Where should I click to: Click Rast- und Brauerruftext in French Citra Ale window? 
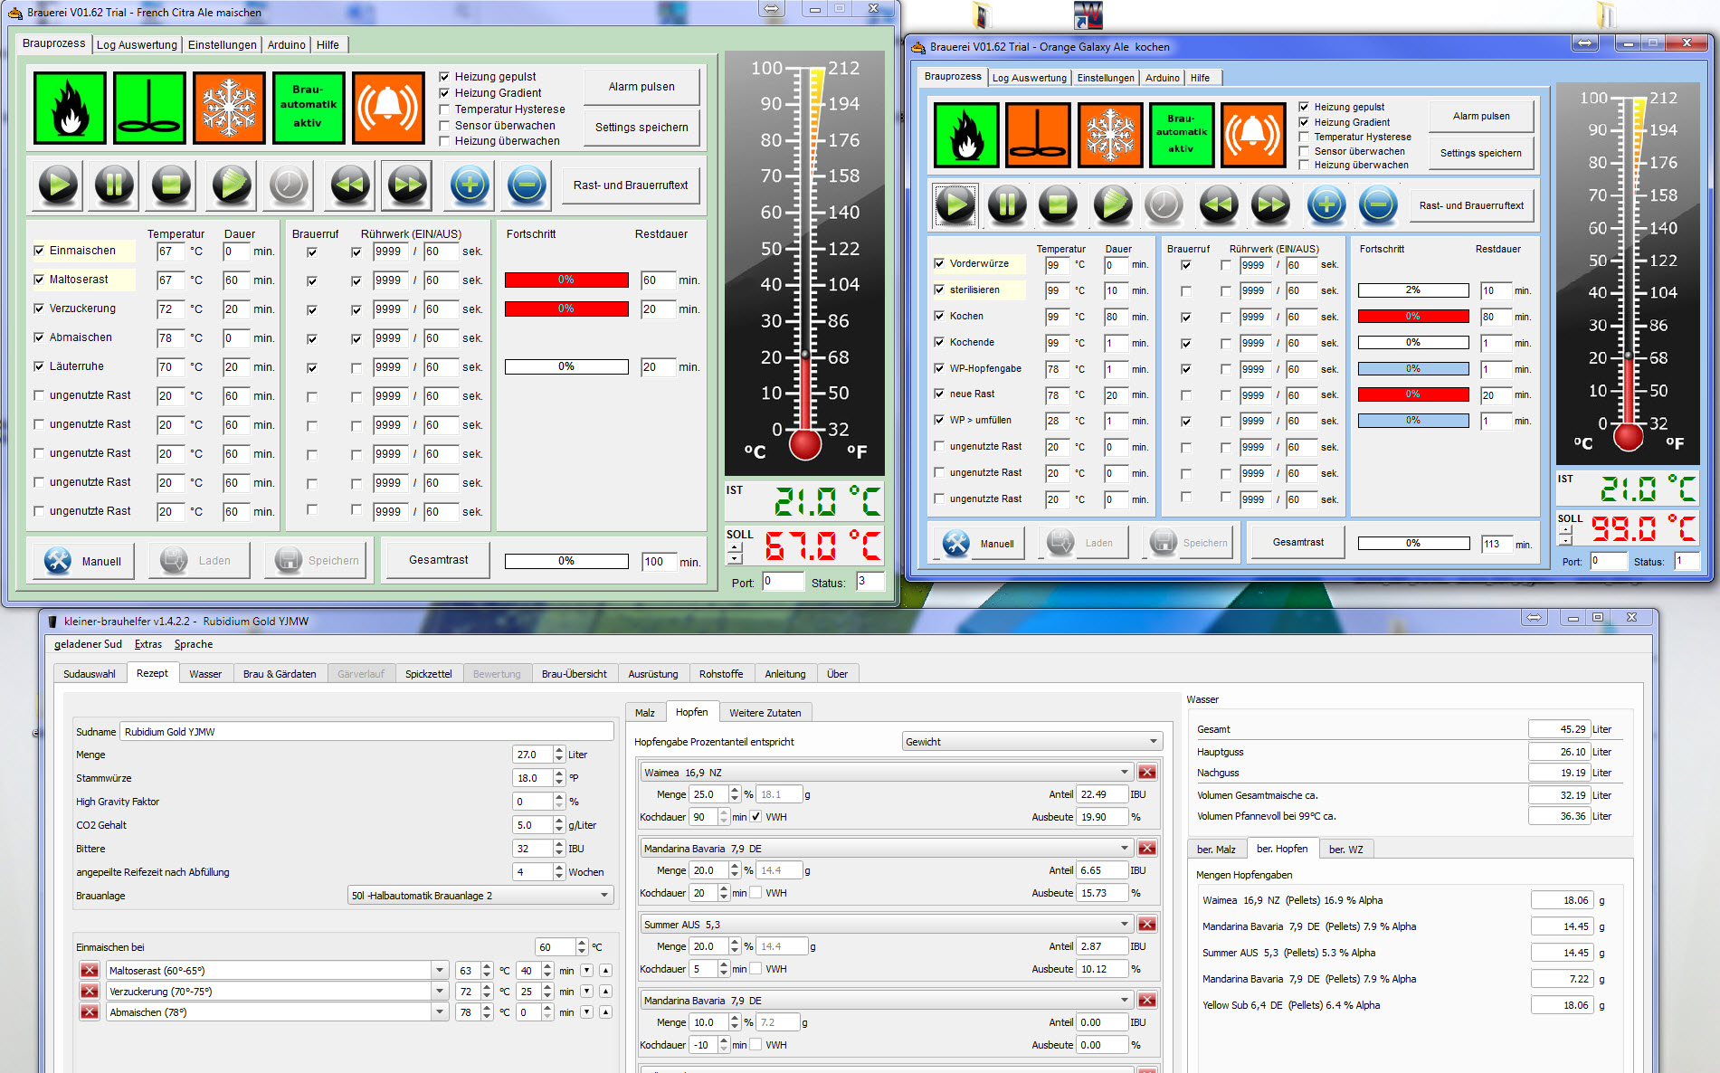(x=630, y=185)
